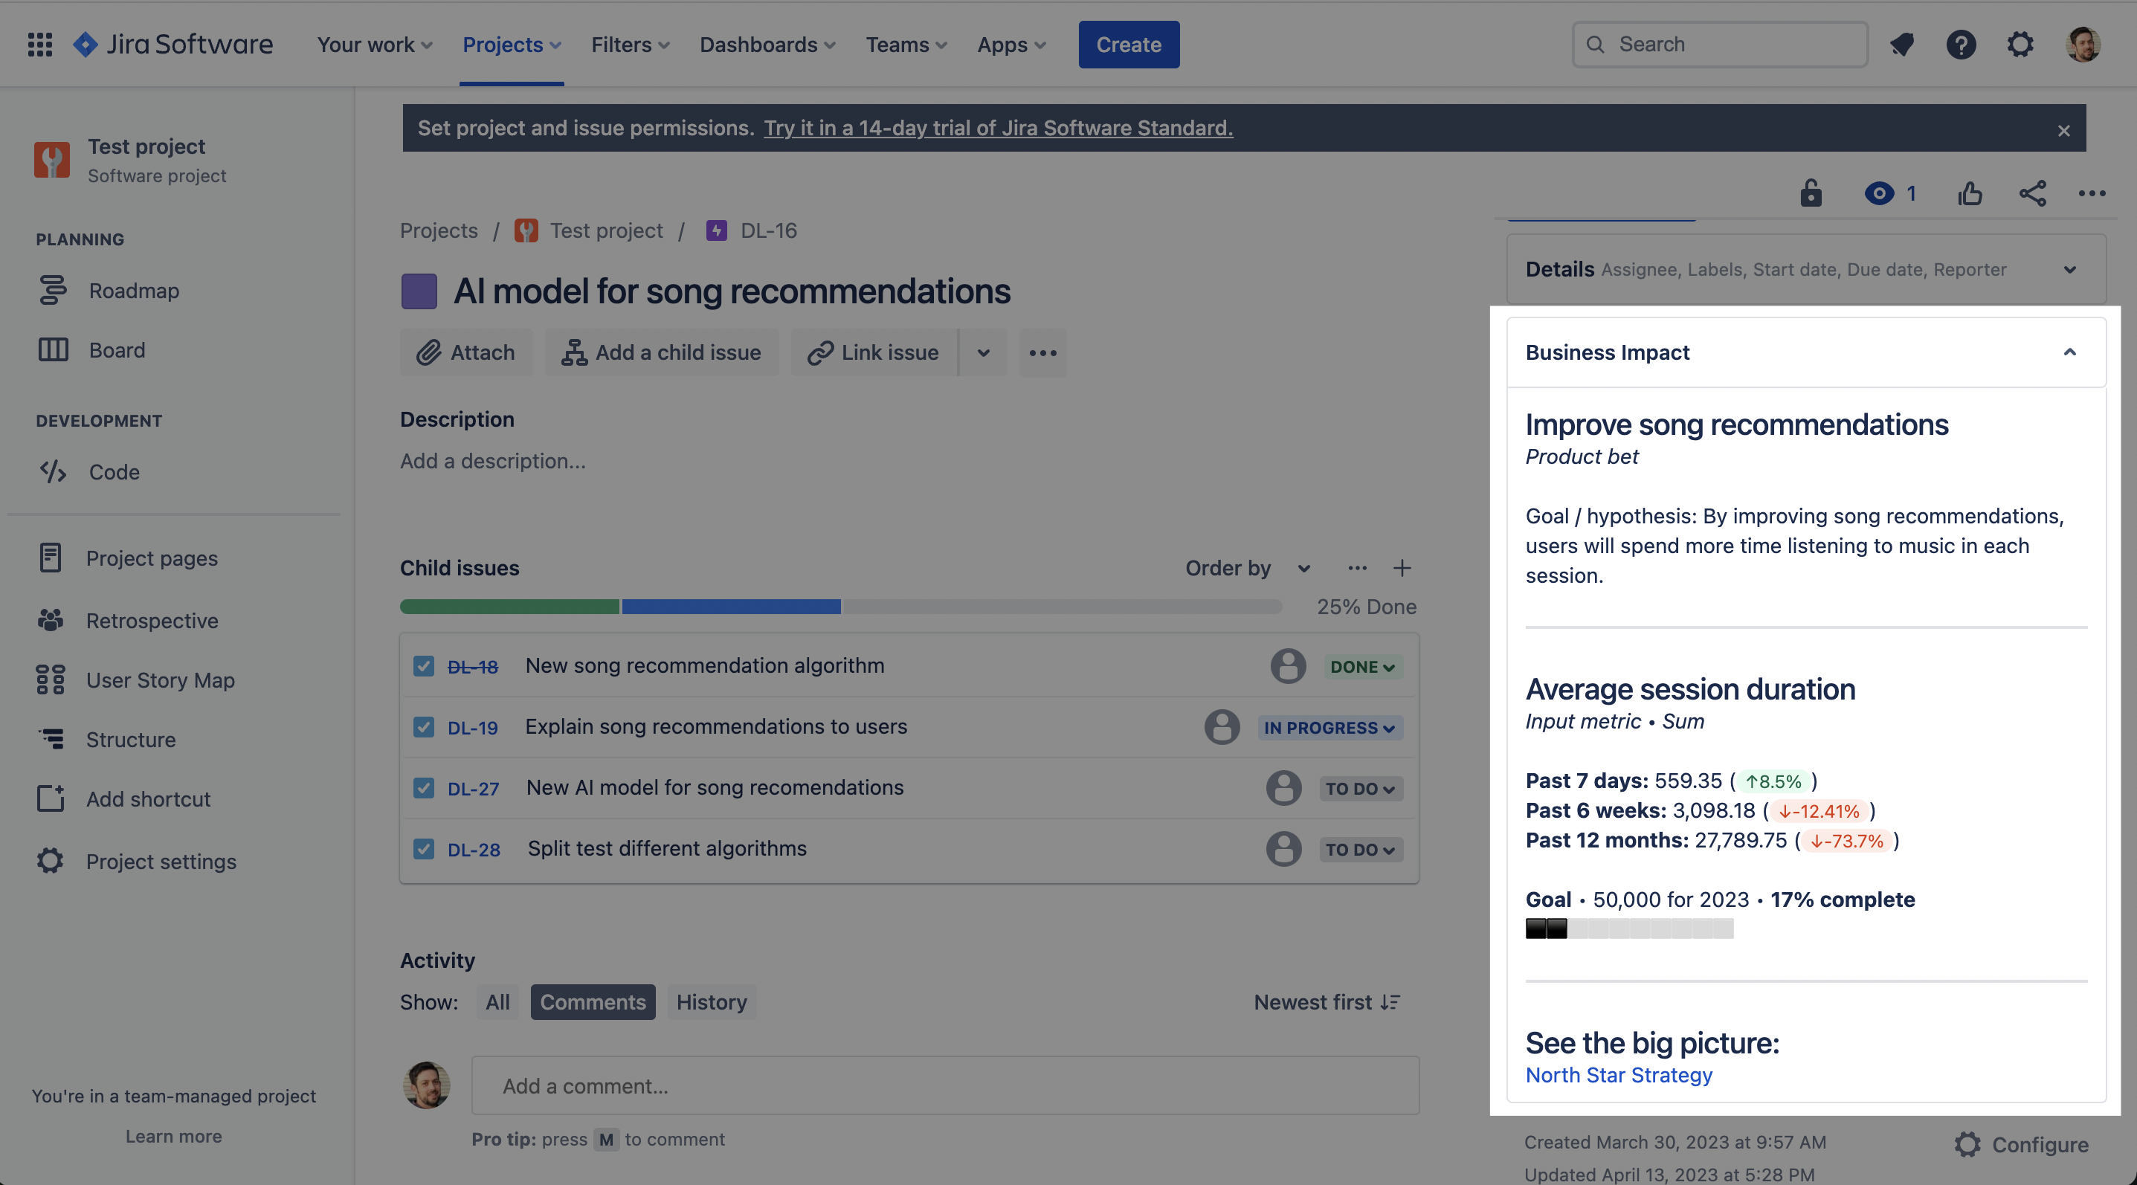
Task: Open the Roadmap in sidebar
Action: 134,290
